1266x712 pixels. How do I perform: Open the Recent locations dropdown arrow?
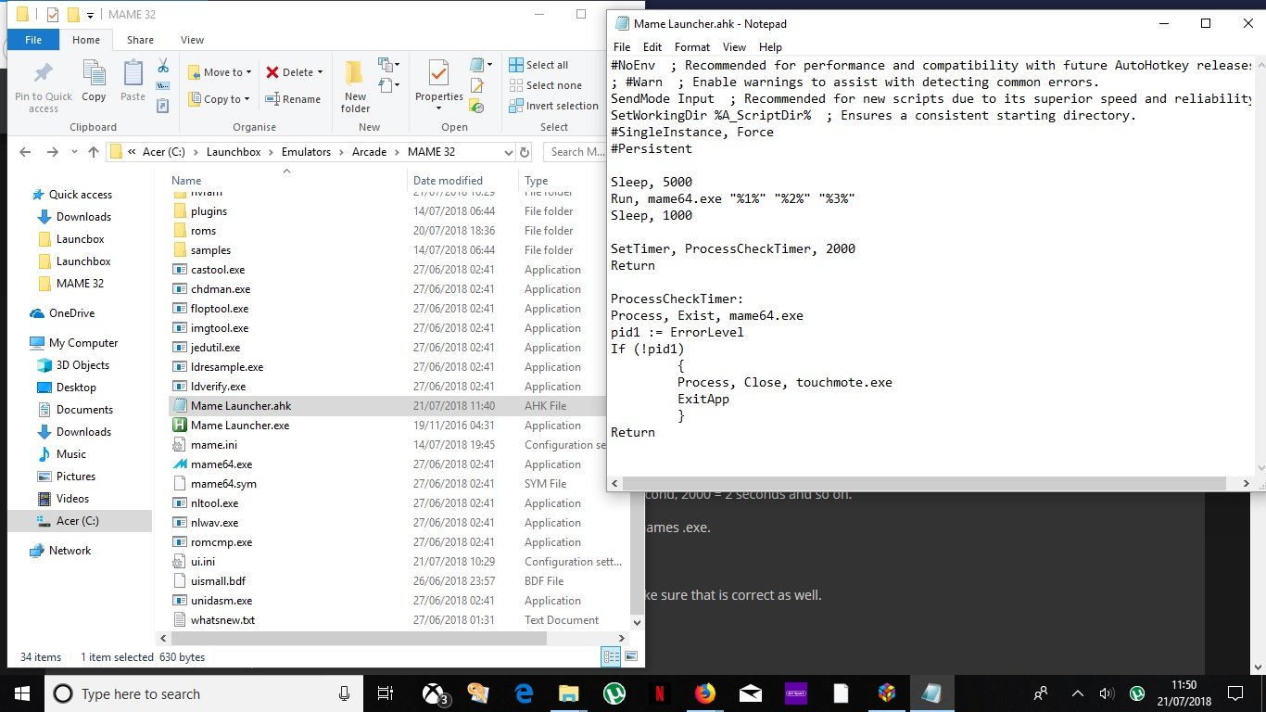pyautogui.click(x=73, y=152)
